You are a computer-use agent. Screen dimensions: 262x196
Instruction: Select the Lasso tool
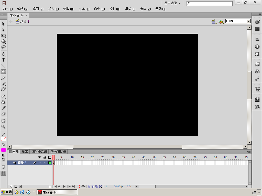click(x=3, y=47)
